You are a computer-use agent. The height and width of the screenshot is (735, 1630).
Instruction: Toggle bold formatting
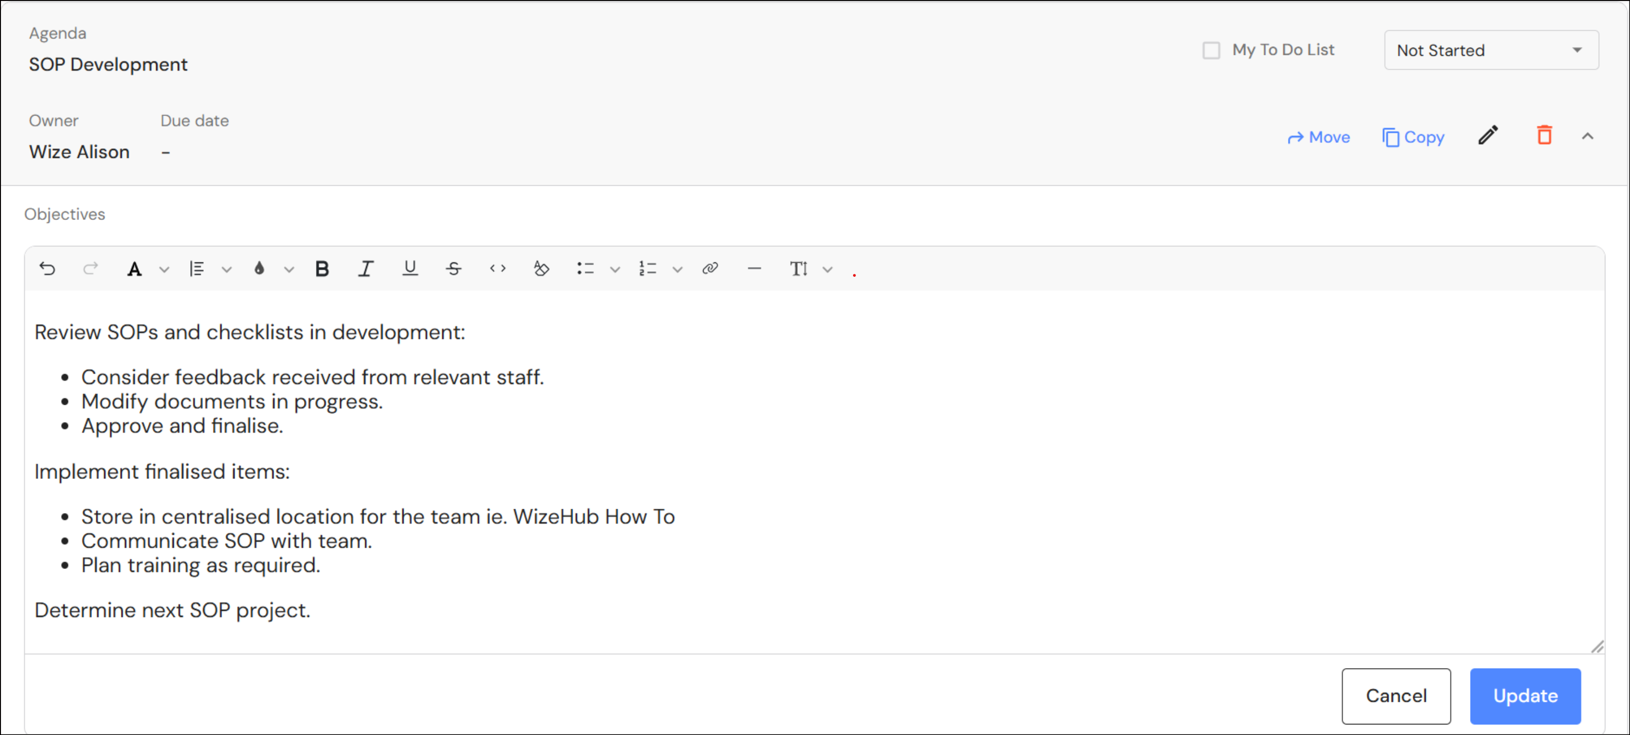[321, 269]
